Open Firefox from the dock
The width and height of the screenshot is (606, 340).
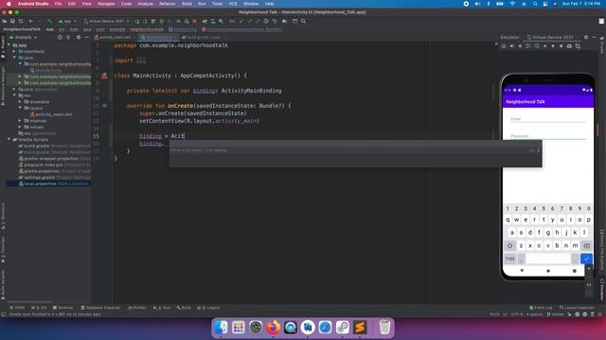click(273, 328)
